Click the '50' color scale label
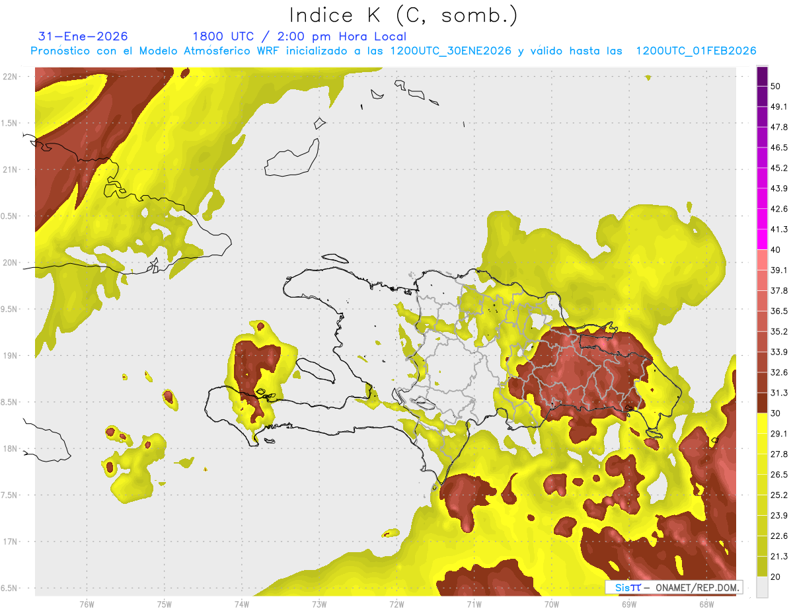This screenshot has width=793, height=613. [776, 86]
